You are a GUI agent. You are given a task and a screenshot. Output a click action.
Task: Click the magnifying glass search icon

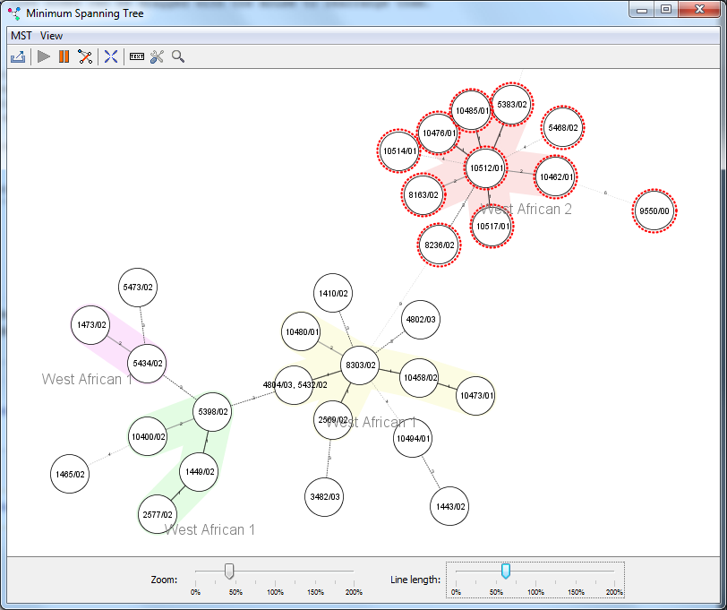[178, 56]
